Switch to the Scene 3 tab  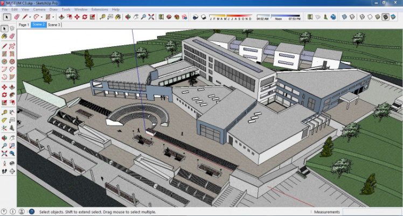click(x=54, y=25)
